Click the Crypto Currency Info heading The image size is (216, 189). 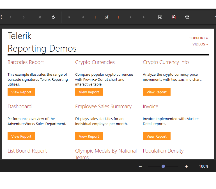tap(166, 62)
